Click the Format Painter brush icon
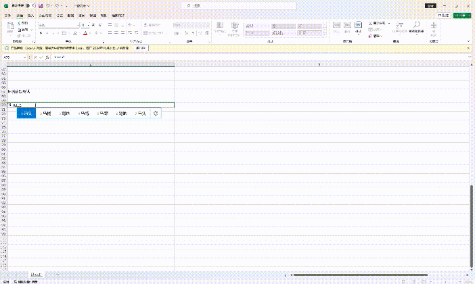 click(20, 36)
